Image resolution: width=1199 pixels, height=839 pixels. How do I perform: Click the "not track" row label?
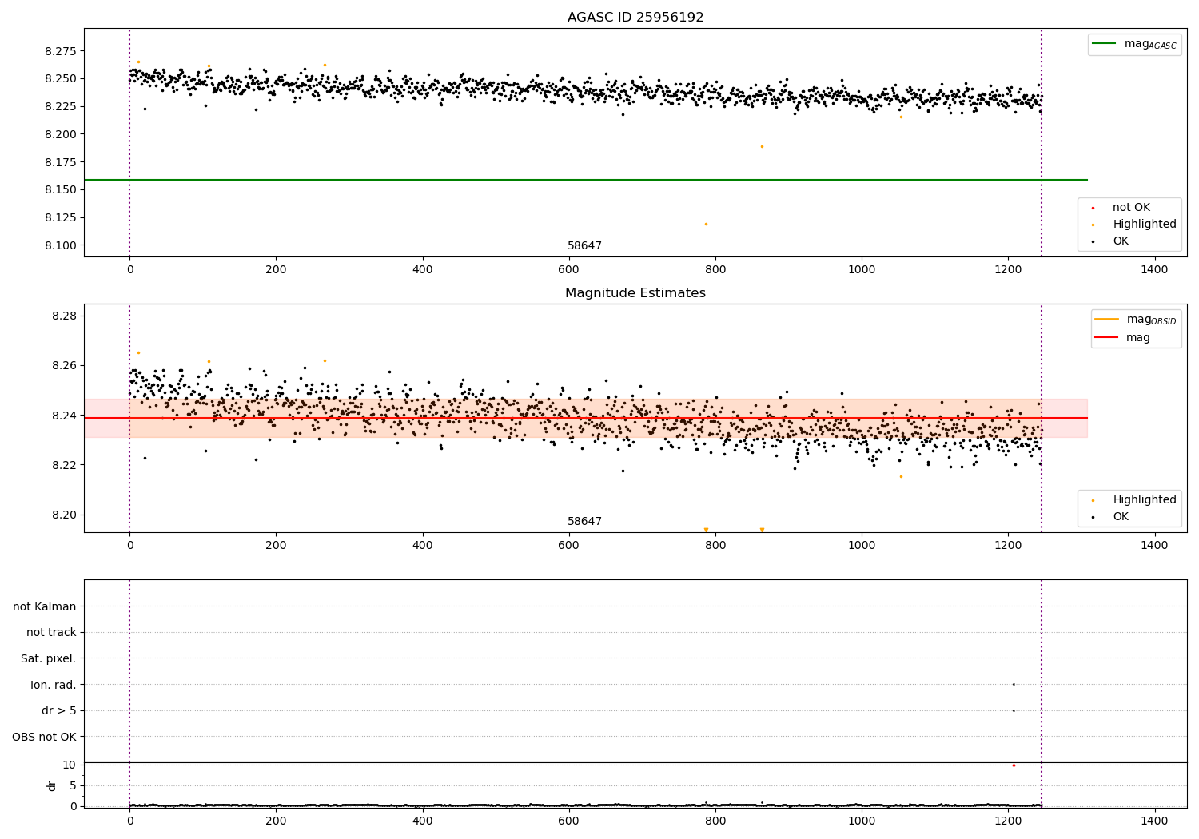click(51, 633)
